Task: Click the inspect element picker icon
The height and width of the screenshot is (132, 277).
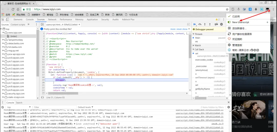Action: 3,20
